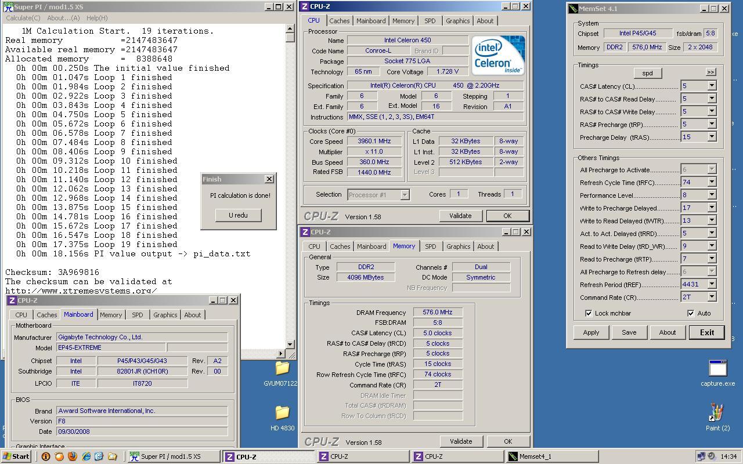Open About tab in mainboard CPU-Z window
Viewport: 743px width, 464px height.
coord(193,315)
